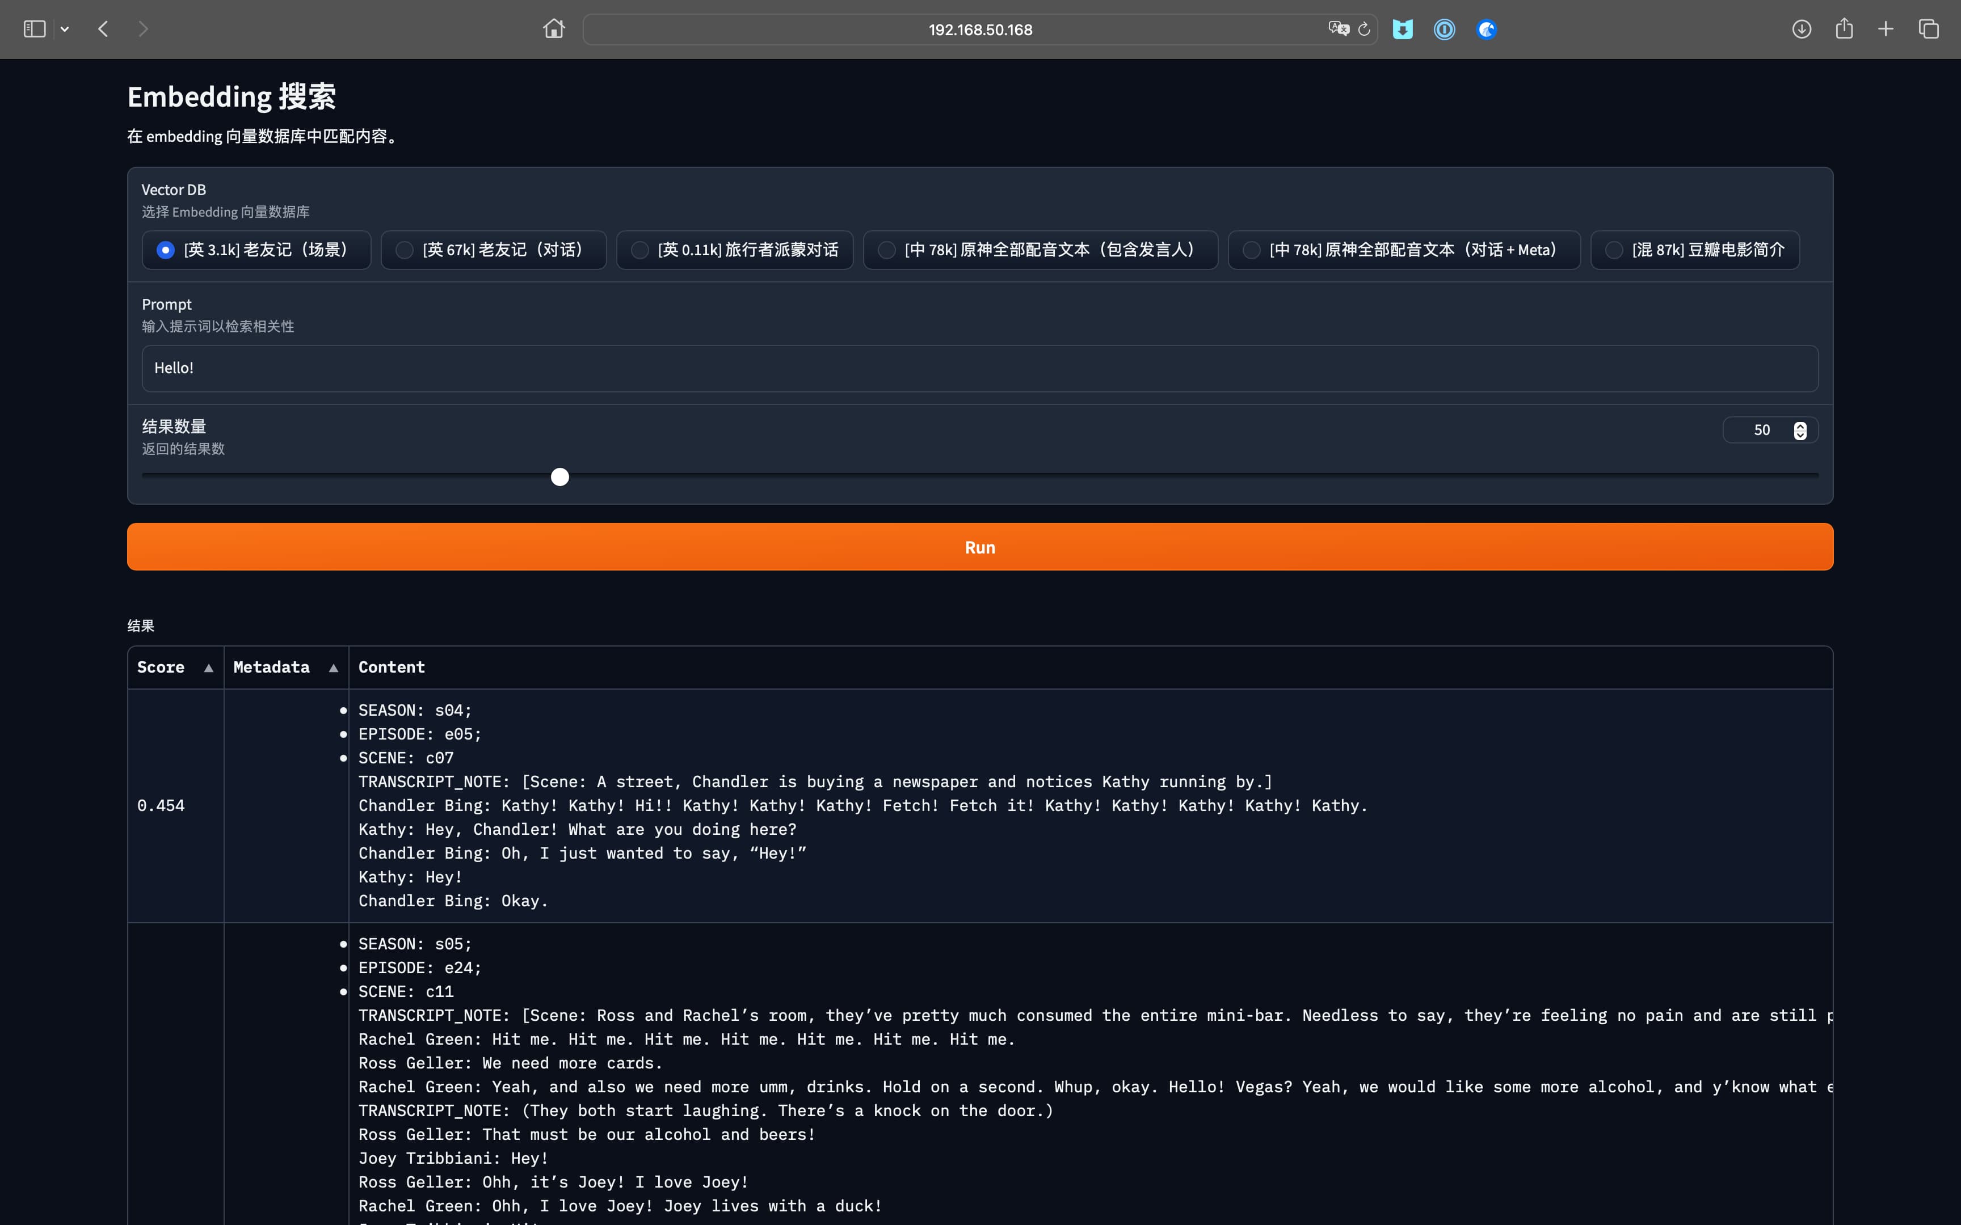Show downloads with the download icon
Screen dimensions: 1961x1225
1802,29
